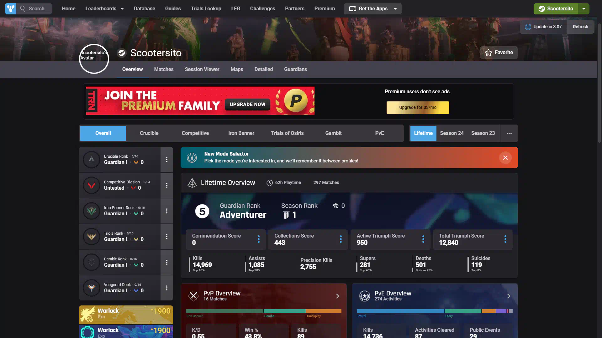Click the PvP Overview crossed swords icon
602x338 pixels.
[193, 296]
